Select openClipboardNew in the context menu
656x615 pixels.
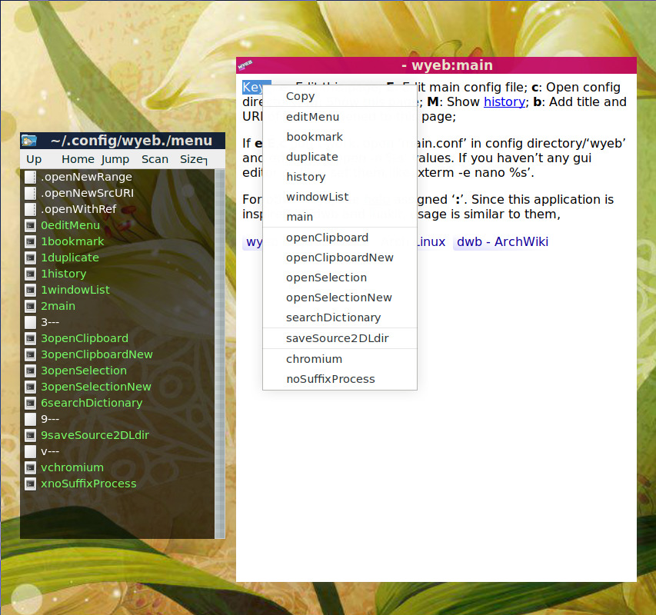click(x=339, y=258)
